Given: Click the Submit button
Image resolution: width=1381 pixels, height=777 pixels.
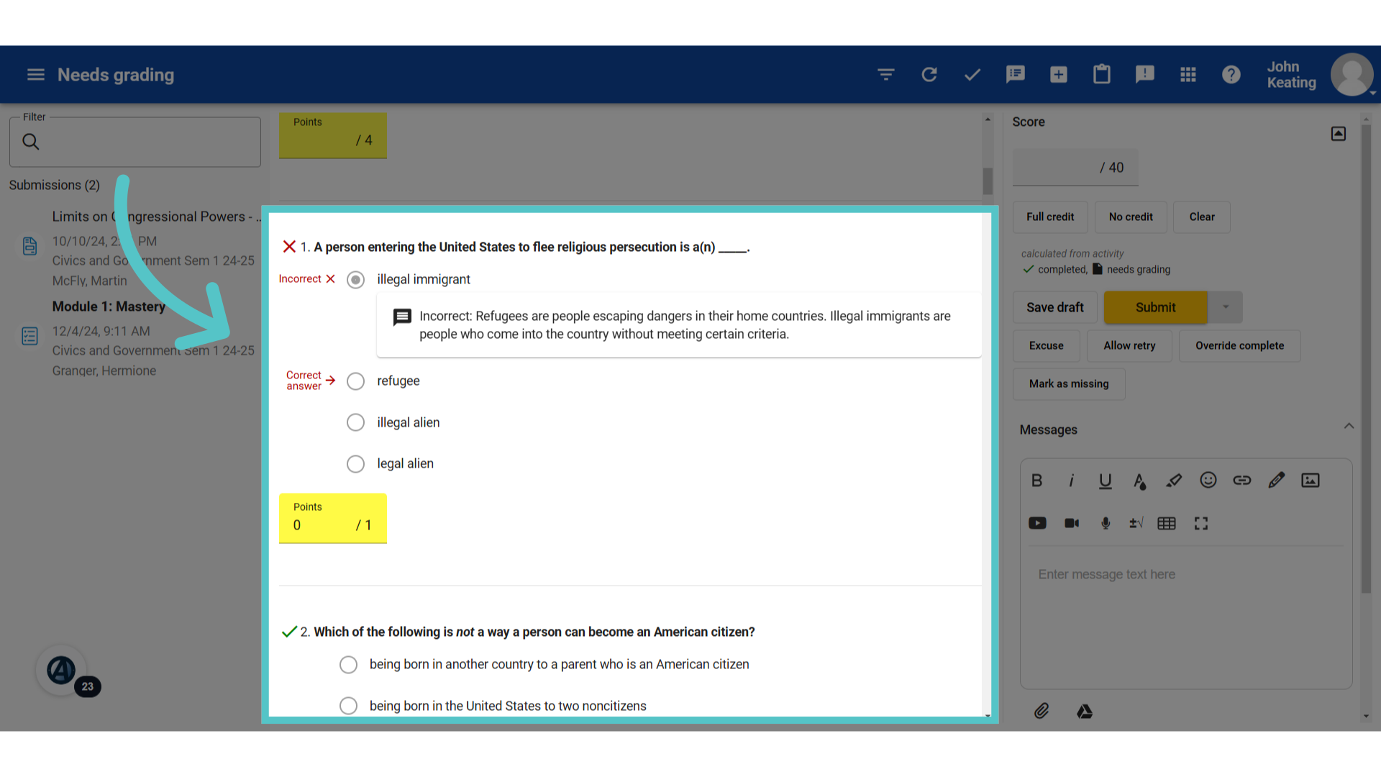Looking at the screenshot, I should [1156, 307].
